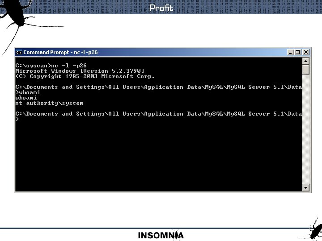This screenshot has height=241, width=322.
Task: Click the scrollbar down arrow
Action: [306, 187]
